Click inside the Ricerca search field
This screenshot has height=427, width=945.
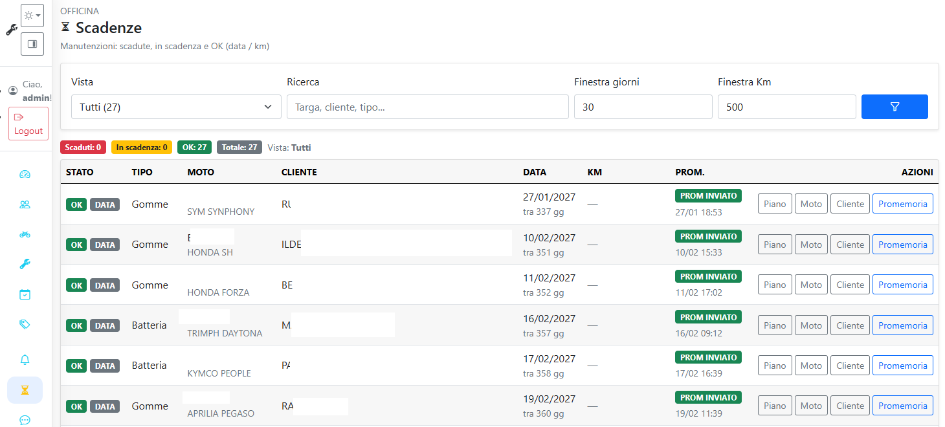tap(427, 107)
